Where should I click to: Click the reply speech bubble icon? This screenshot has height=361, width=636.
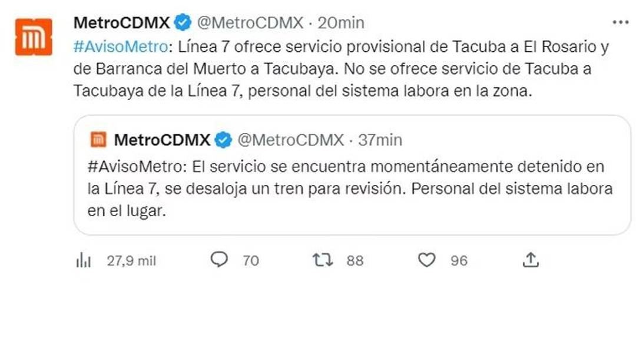pos(218,260)
